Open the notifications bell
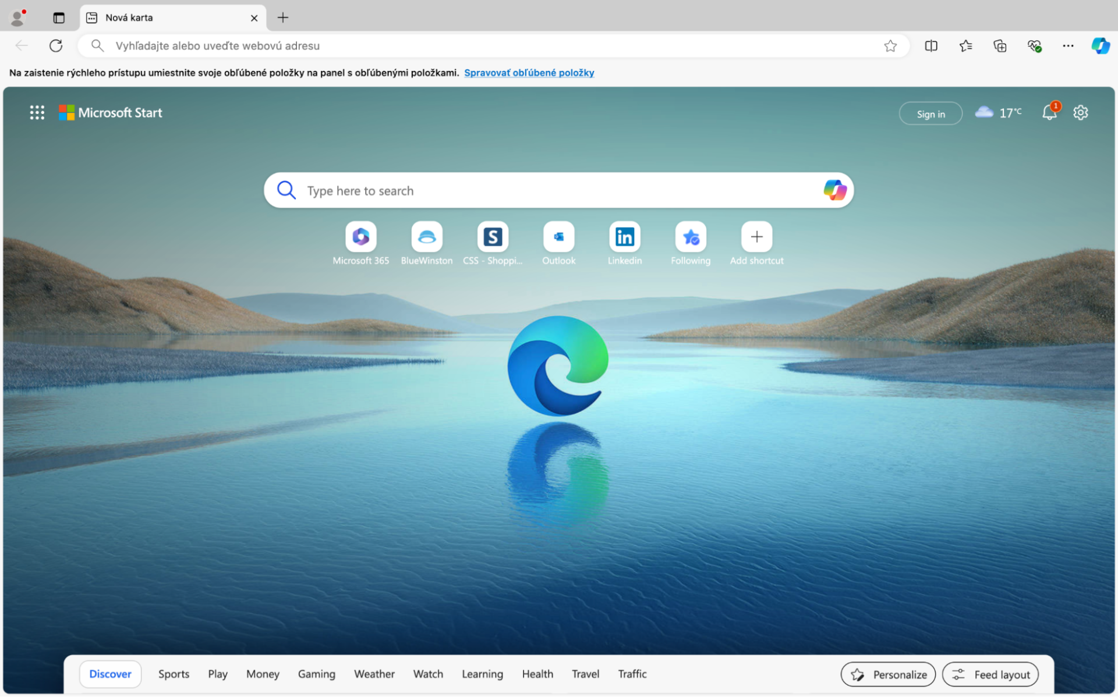 (1049, 112)
